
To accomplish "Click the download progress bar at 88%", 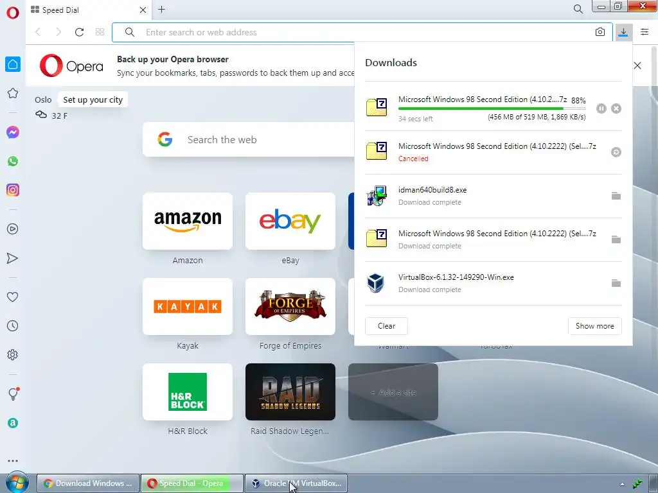I will click(492, 108).
